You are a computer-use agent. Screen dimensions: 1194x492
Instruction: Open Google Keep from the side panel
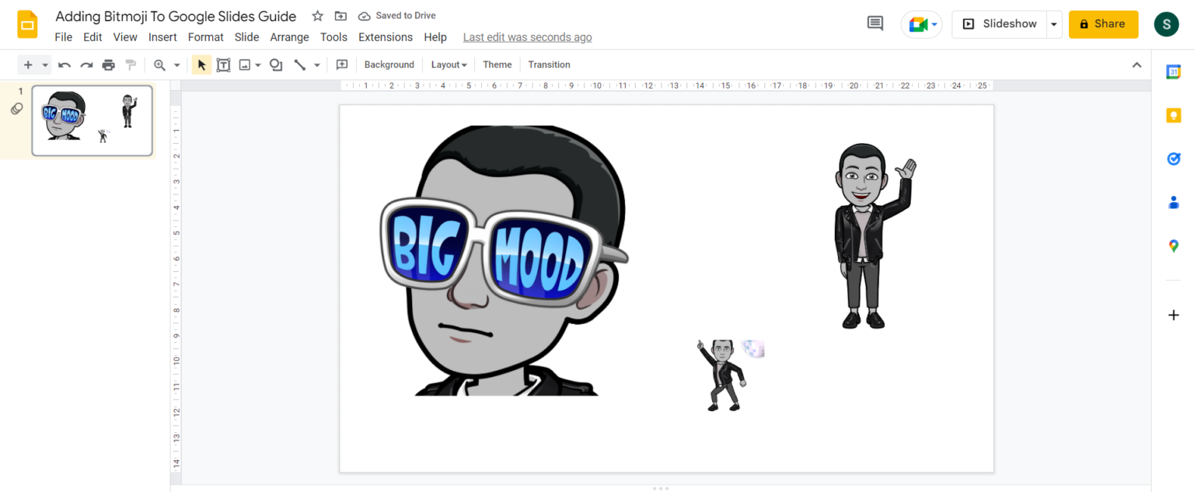click(x=1175, y=115)
